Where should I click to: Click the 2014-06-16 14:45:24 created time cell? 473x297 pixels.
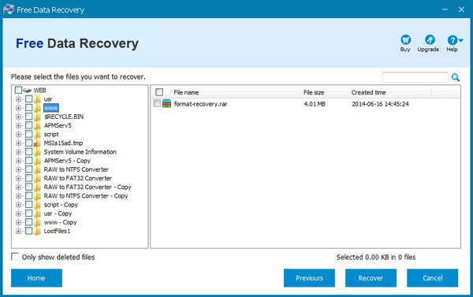coord(380,104)
